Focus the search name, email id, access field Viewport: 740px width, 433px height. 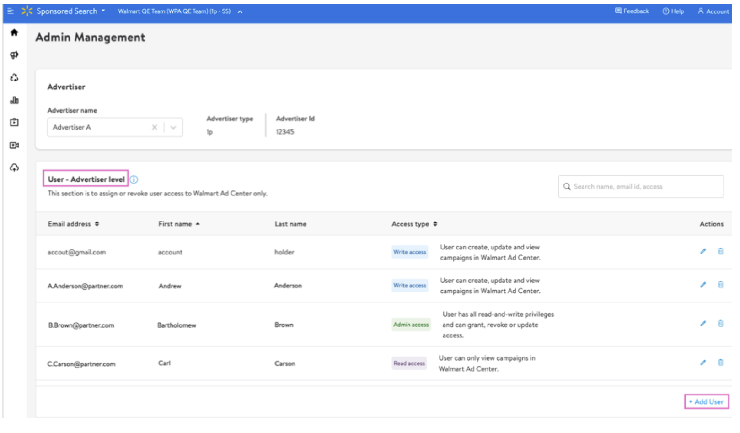[x=641, y=187]
